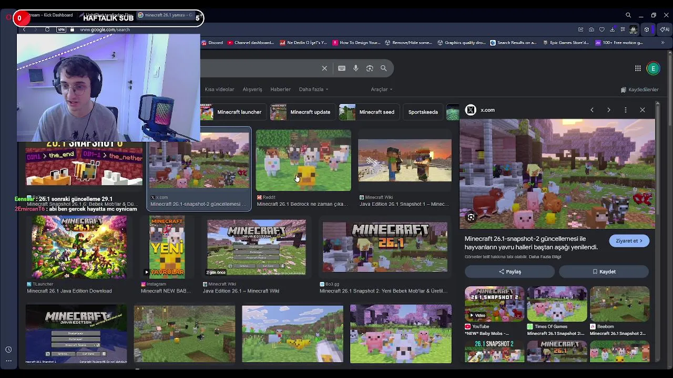Open the Epic Games Store'd bookmark
This screenshot has height=378, width=673.
[x=565, y=43]
